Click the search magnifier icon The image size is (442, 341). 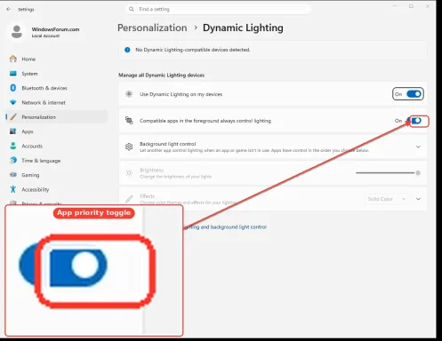click(x=132, y=9)
